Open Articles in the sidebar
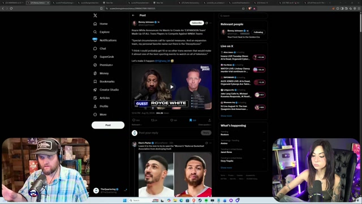Screen dimensions: 362x204 102,98
